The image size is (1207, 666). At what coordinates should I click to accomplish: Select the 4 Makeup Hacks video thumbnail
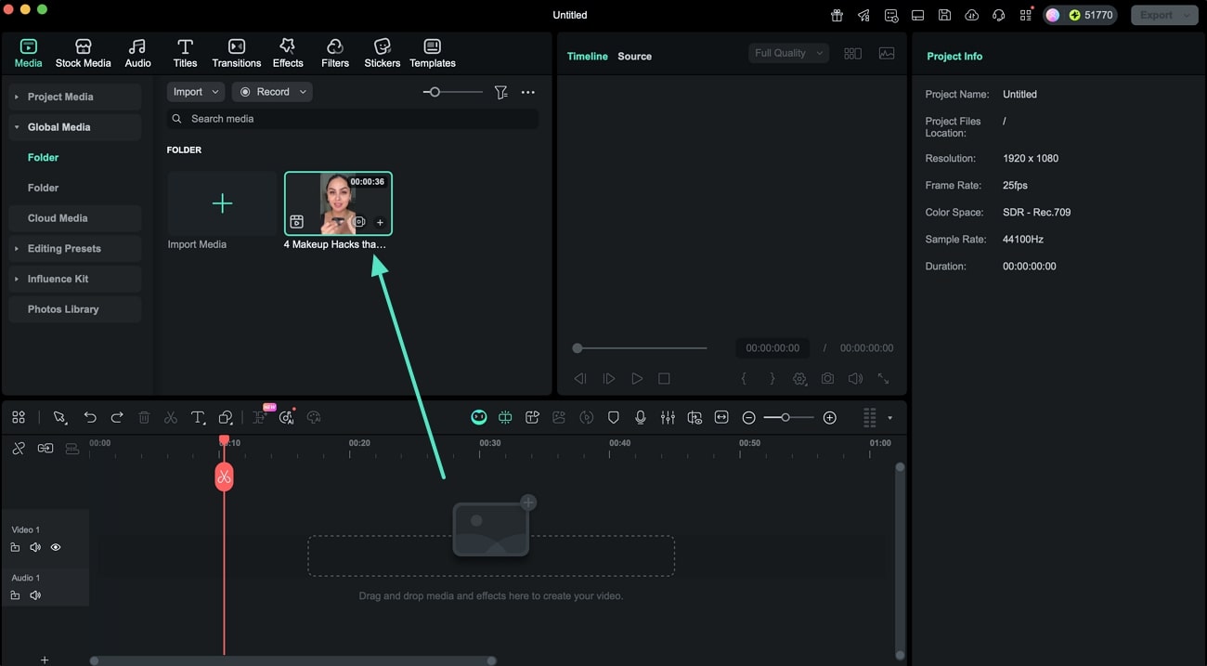click(338, 202)
